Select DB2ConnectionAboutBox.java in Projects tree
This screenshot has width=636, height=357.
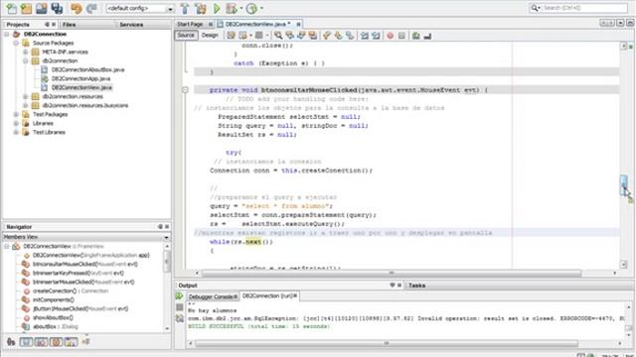[88, 69]
